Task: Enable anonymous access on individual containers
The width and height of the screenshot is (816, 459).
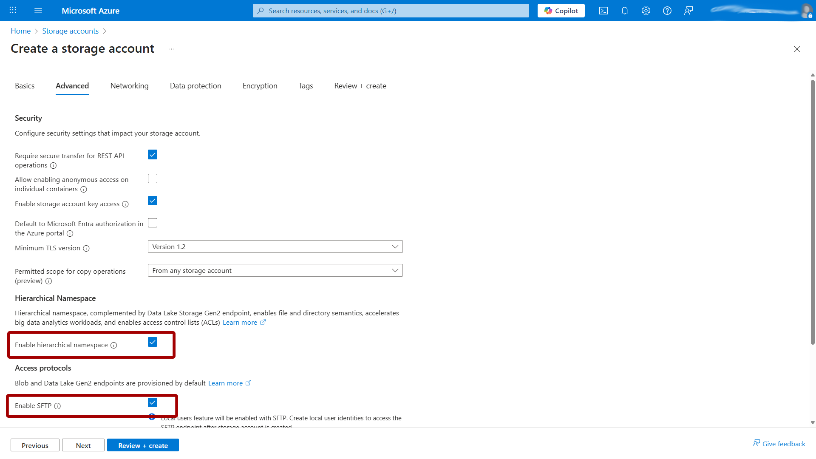Action: click(152, 178)
